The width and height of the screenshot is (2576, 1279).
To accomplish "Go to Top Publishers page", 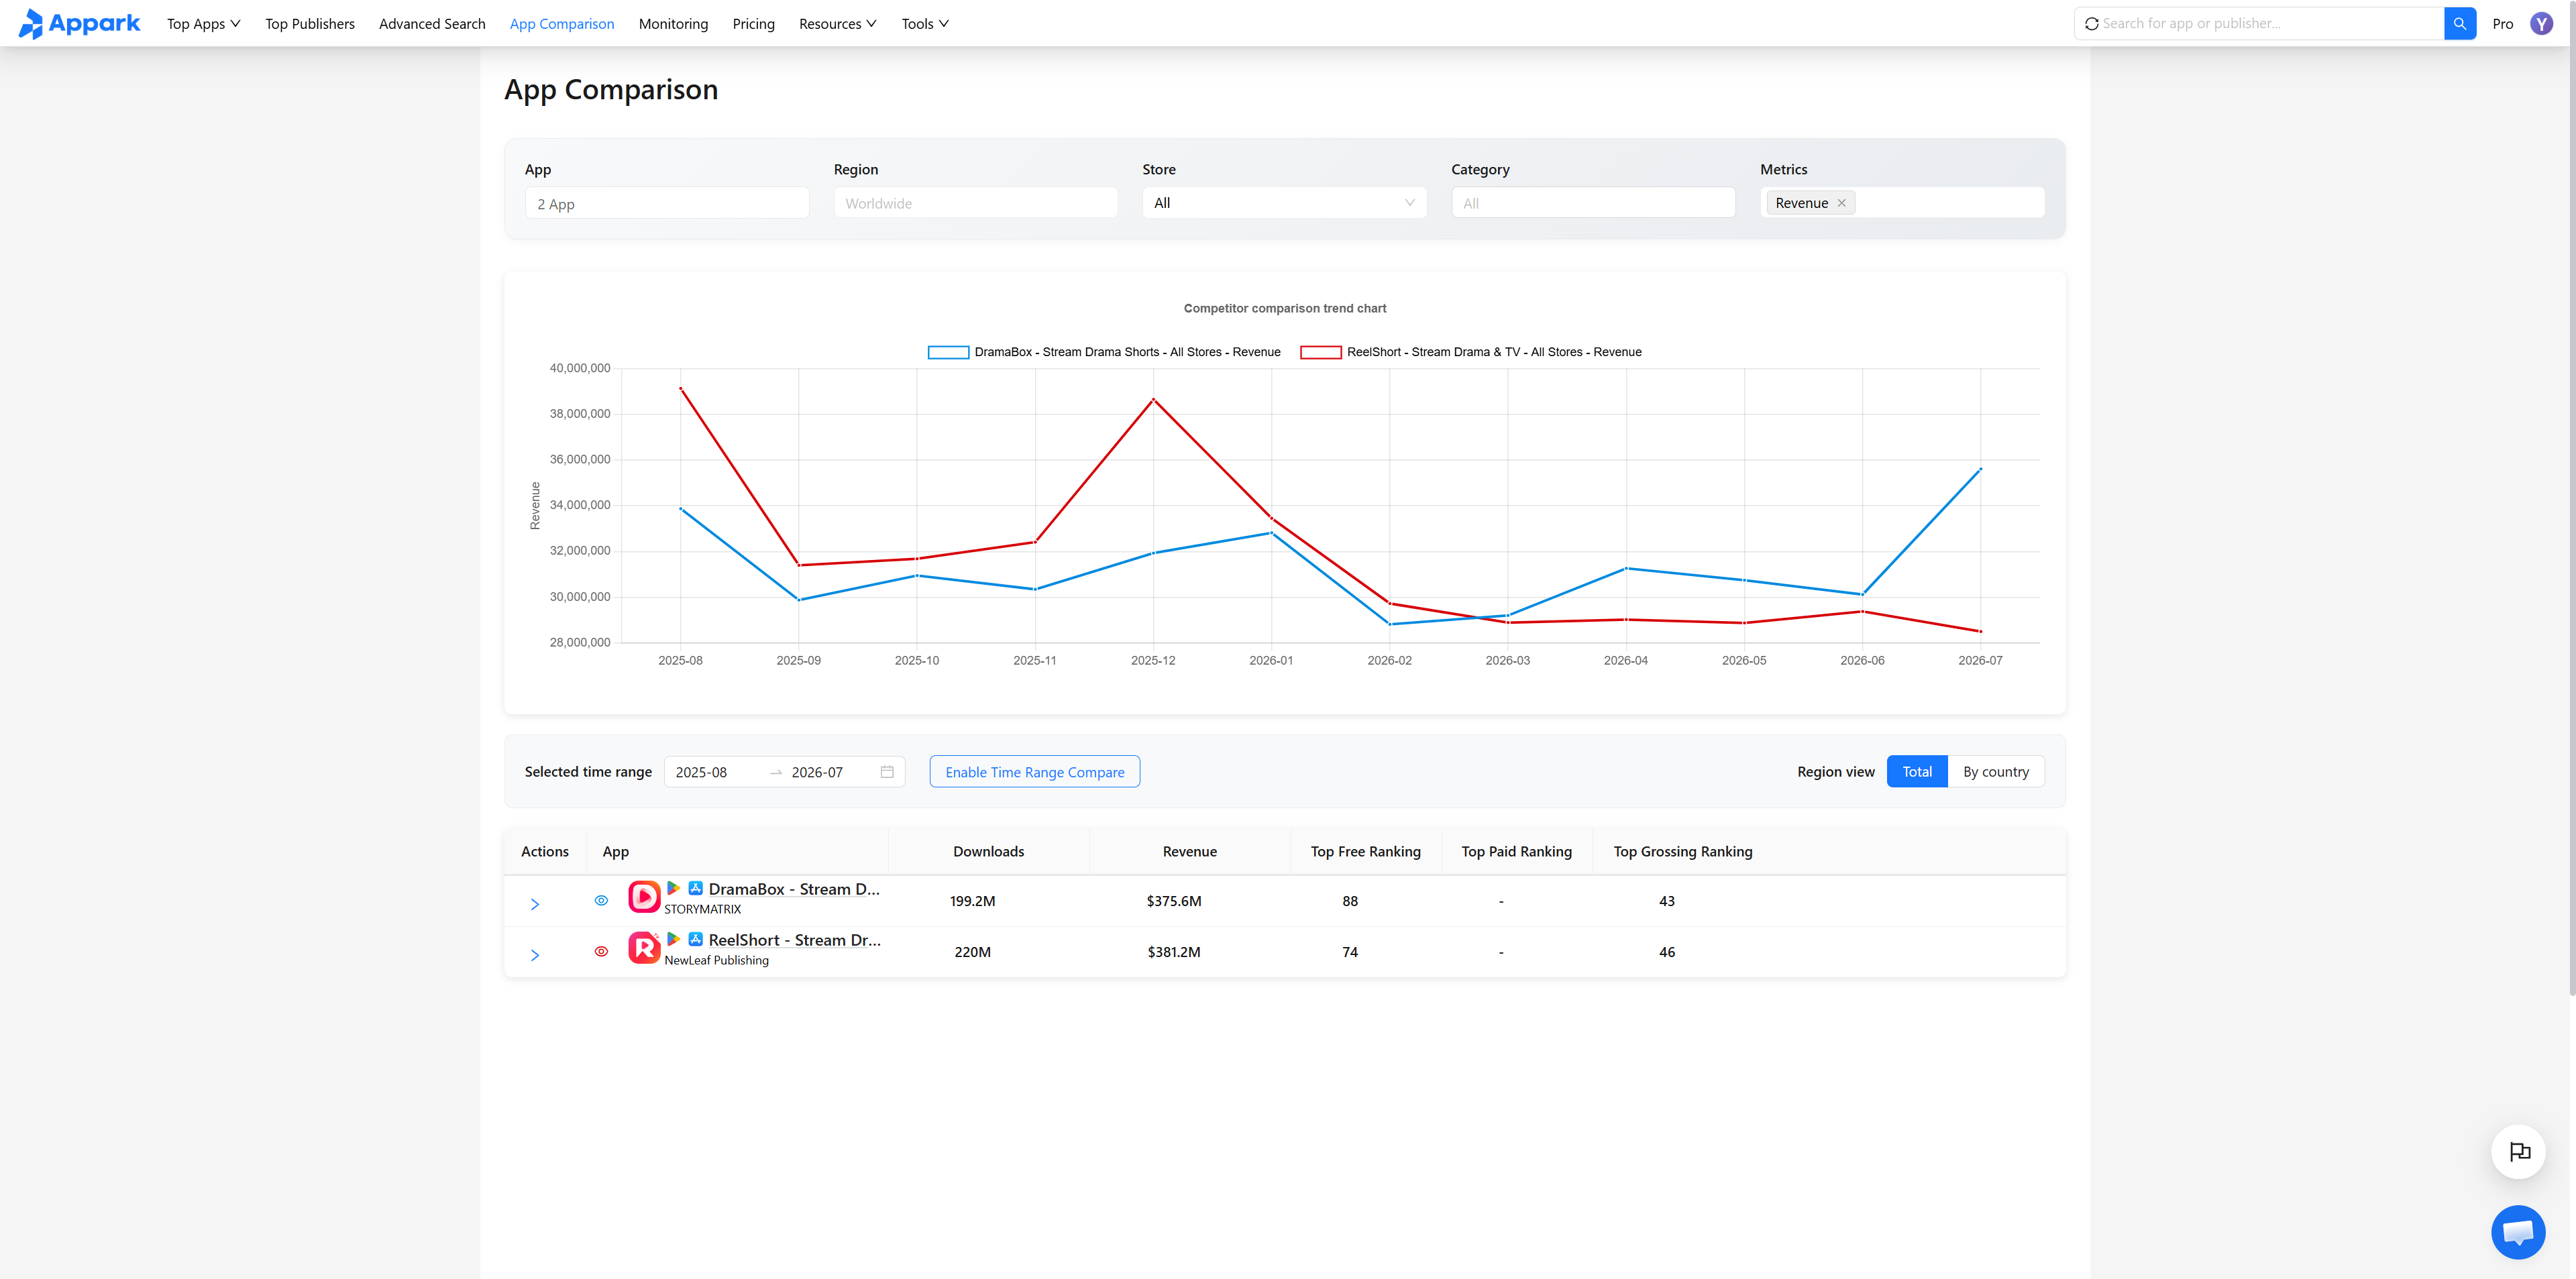I will click(x=310, y=23).
